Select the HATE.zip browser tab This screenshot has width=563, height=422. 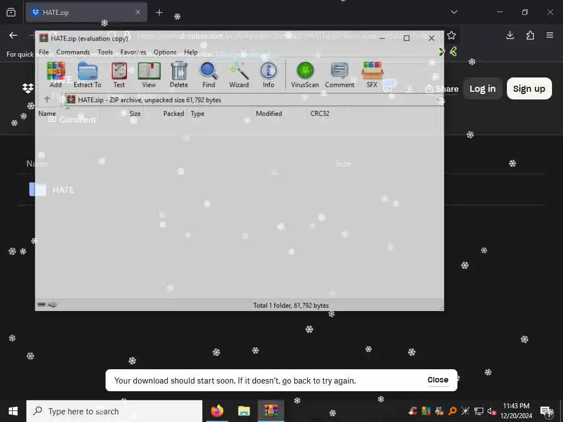click(x=86, y=12)
